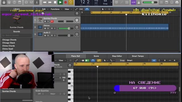Viewport: 182px width, 102px height.
Task: Open the Editors scissors button
Action: point(37,2)
